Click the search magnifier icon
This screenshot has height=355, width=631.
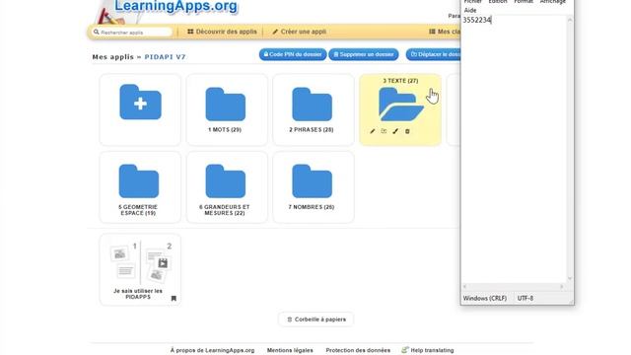coord(97,32)
